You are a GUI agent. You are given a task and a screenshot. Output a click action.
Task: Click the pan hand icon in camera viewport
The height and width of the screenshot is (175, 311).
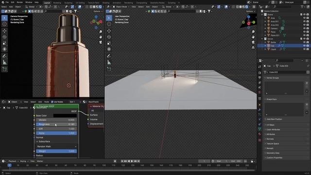[x=101, y=37]
